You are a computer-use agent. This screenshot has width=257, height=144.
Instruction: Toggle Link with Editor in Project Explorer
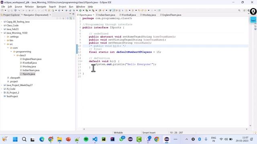71,18
